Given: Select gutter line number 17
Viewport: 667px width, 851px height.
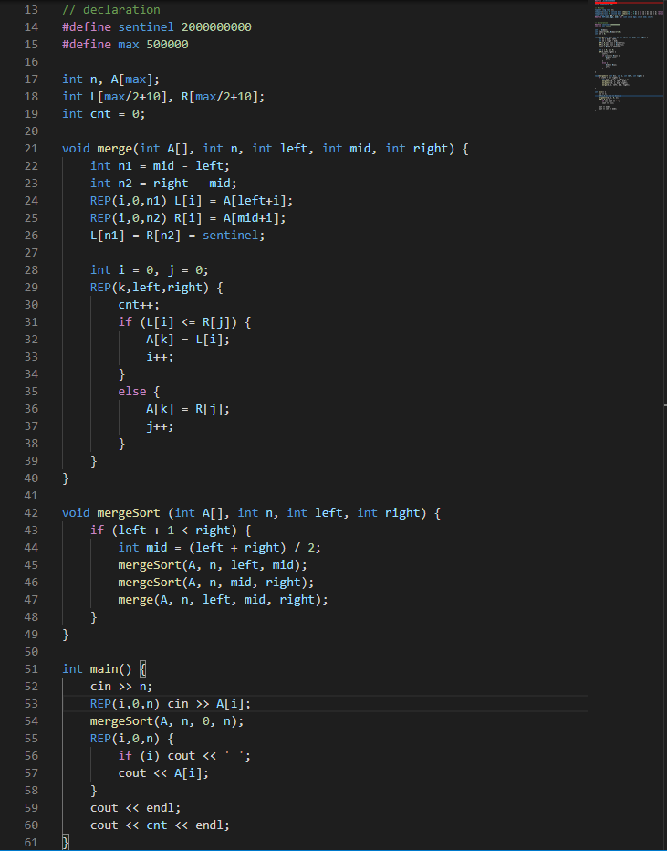Looking at the screenshot, I should pyautogui.click(x=31, y=79).
